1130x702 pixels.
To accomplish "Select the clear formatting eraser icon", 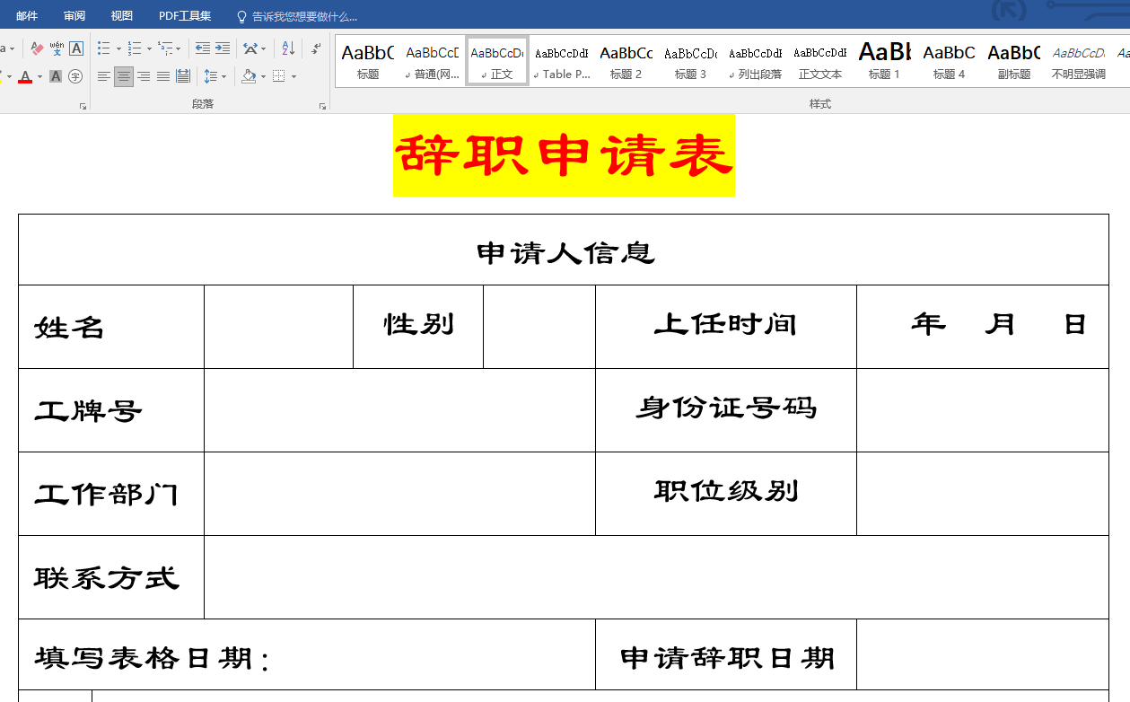I will click(36, 48).
